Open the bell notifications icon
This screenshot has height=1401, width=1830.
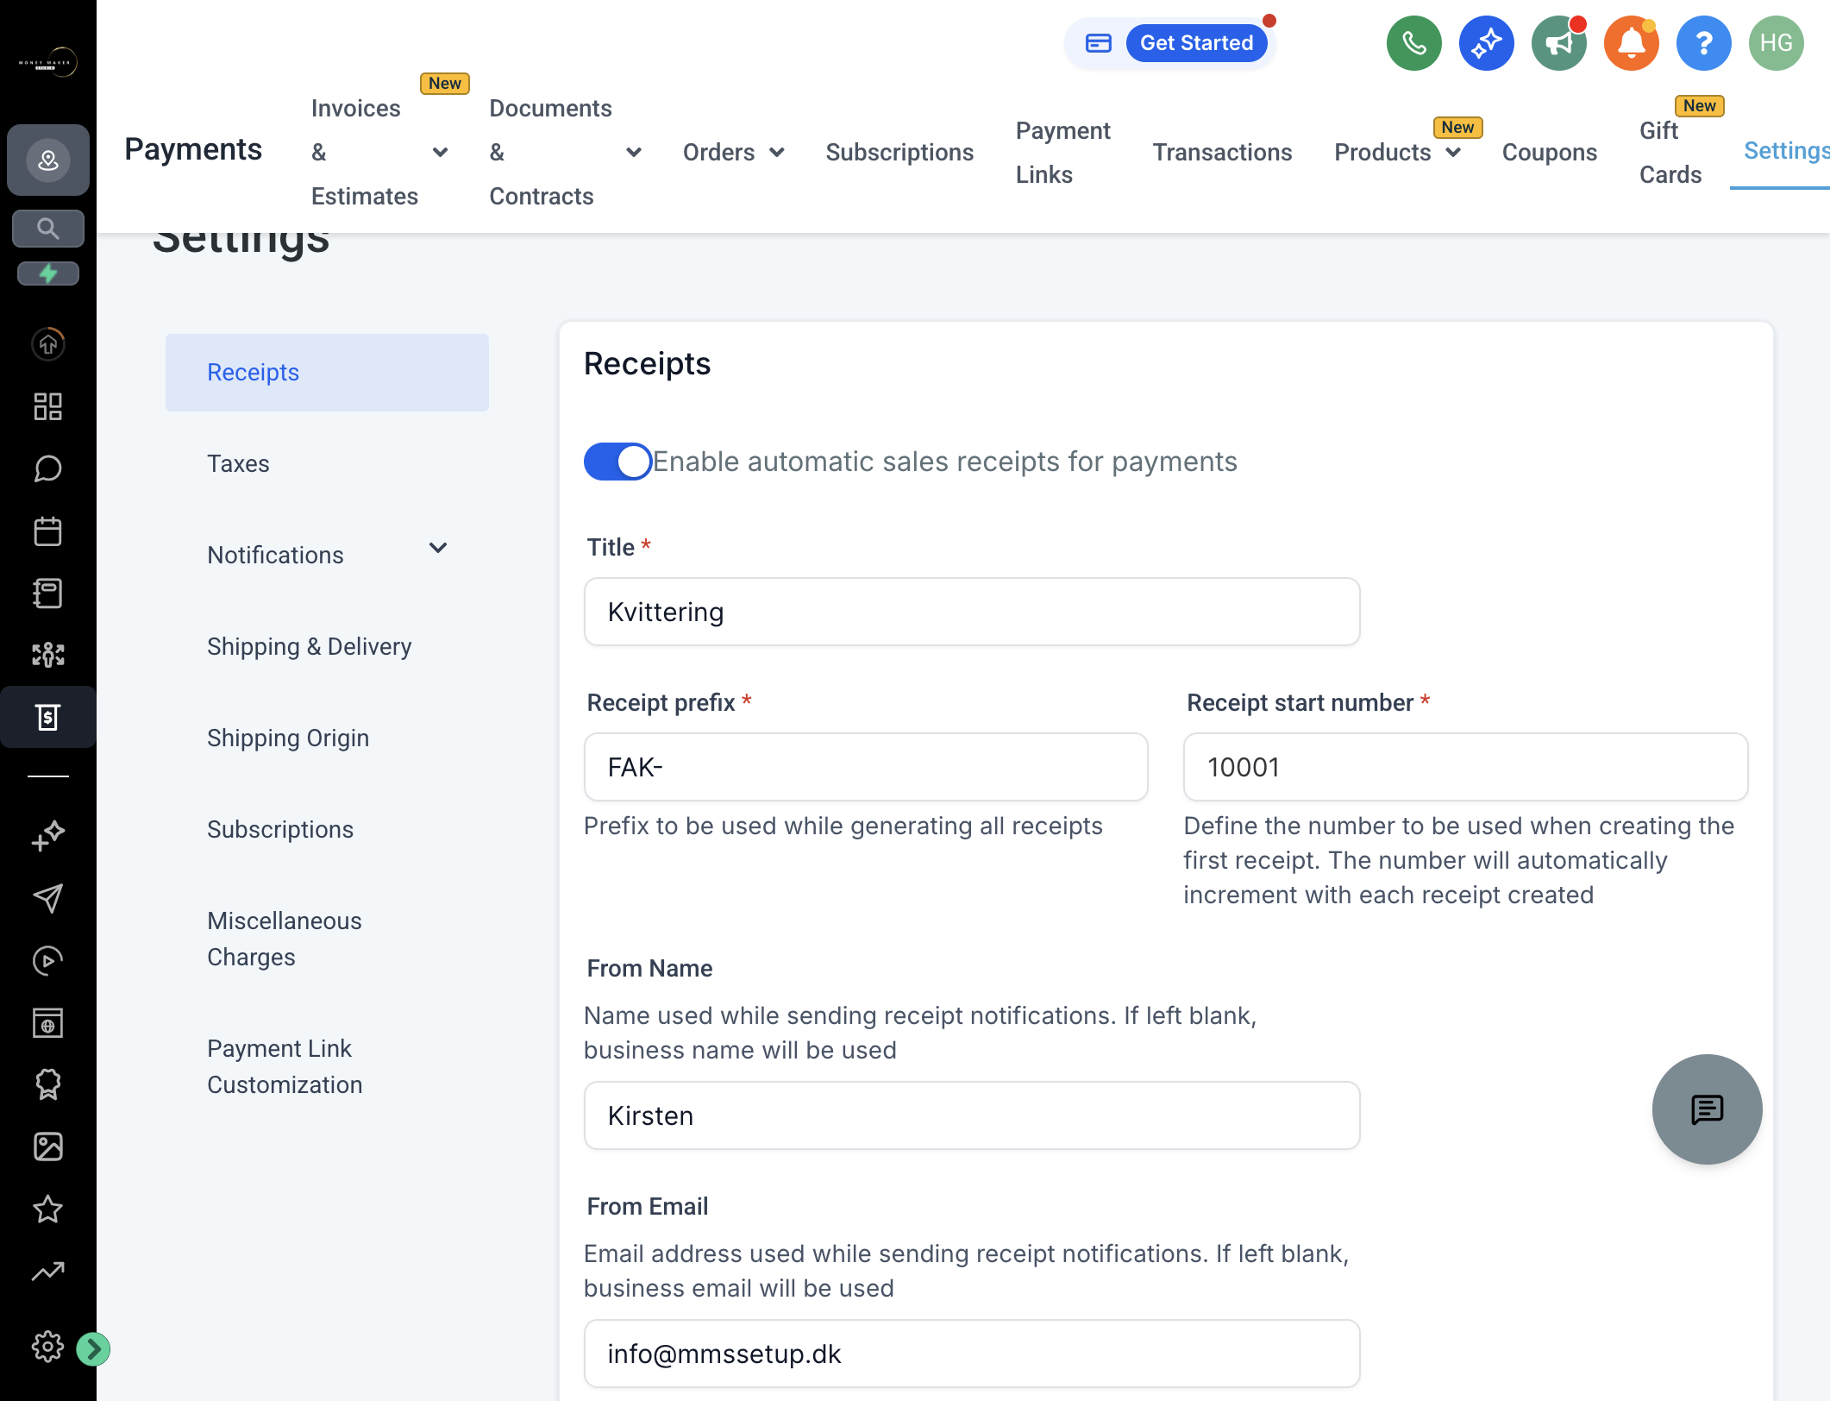click(x=1631, y=43)
